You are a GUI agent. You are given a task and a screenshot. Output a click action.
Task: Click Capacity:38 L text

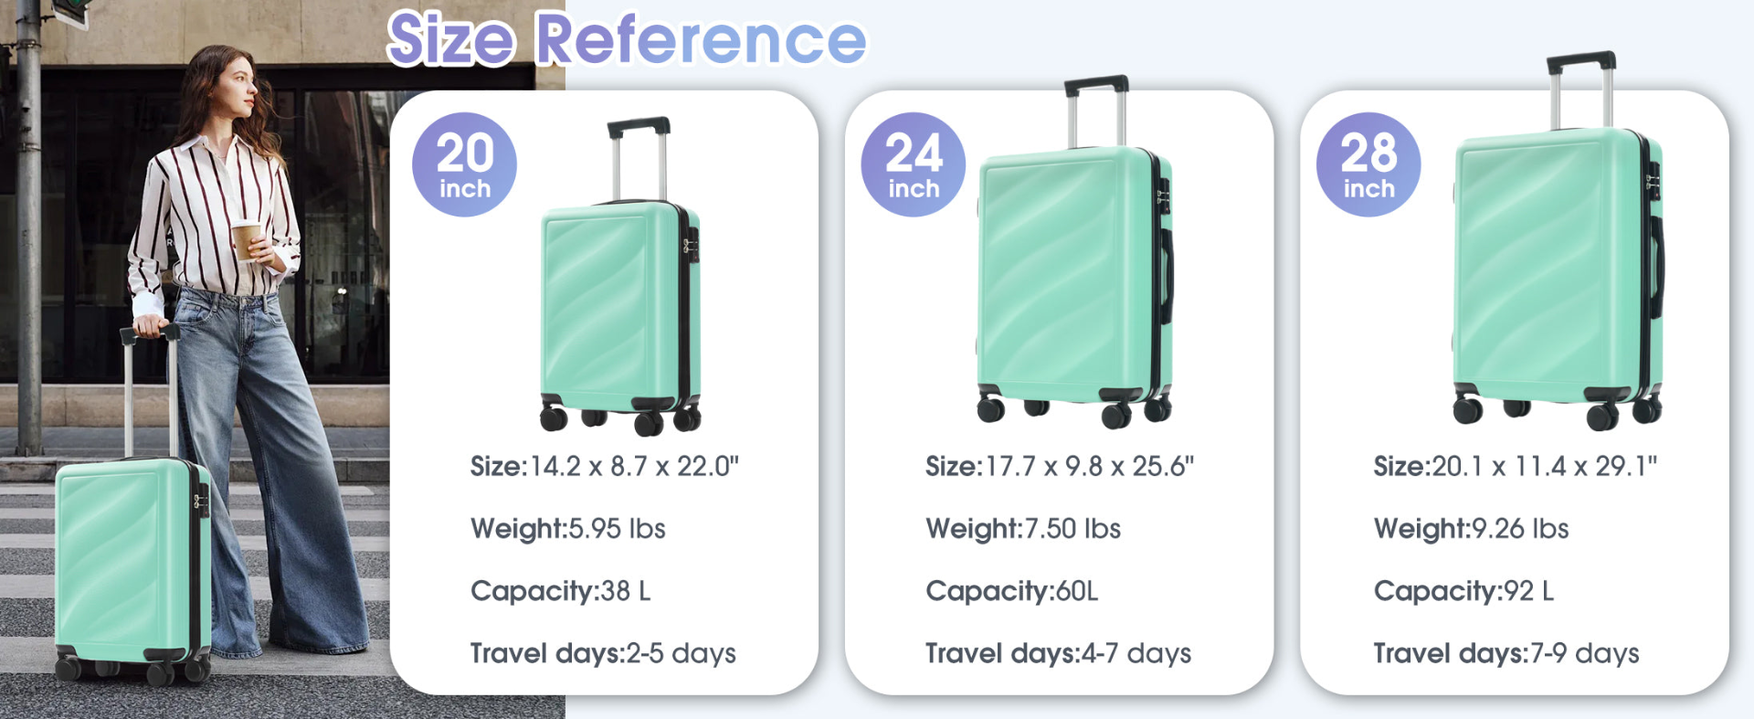pos(561,591)
